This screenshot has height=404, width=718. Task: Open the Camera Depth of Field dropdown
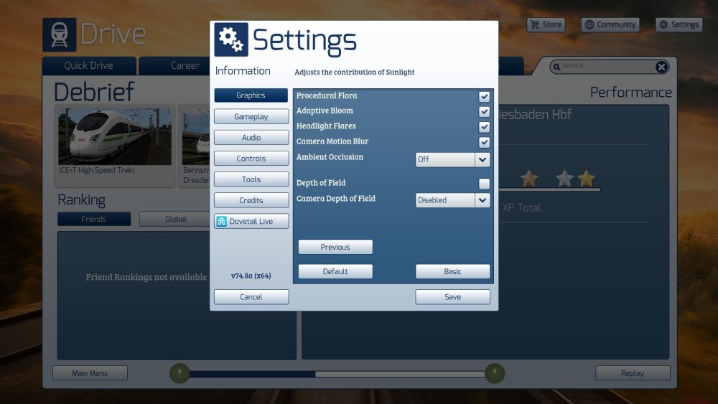click(x=482, y=200)
